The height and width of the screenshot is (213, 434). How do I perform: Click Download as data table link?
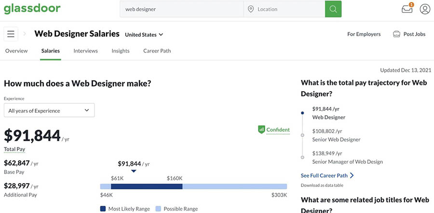point(322,185)
